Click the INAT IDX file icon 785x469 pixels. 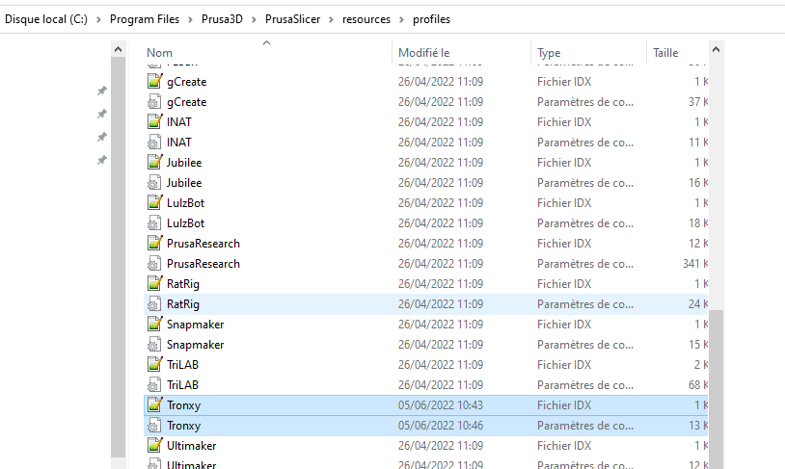[x=154, y=121]
